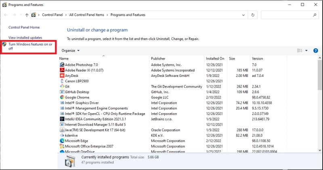This screenshot has height=170, width=323.
Task: Click the installed programs icon in details pane
Action: (x=70, y=161)
